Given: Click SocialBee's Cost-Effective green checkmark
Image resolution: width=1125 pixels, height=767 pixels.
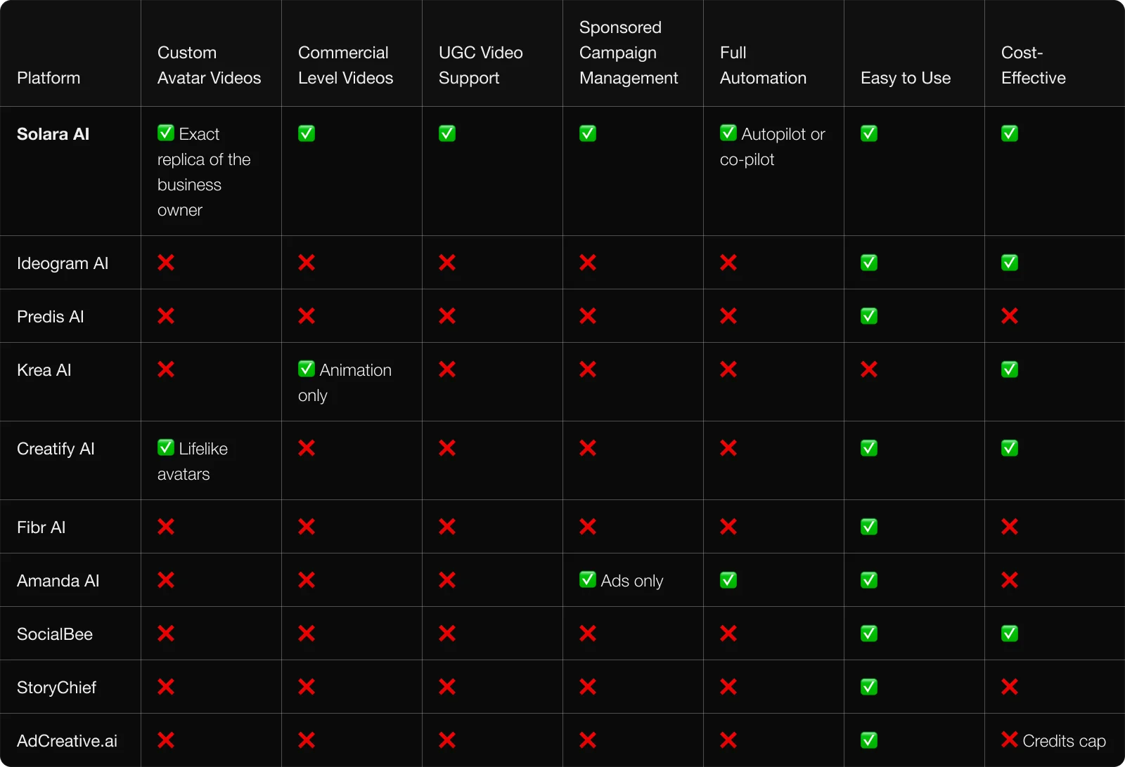Looking at the screenshot, I should click(x=1010, y=634).
